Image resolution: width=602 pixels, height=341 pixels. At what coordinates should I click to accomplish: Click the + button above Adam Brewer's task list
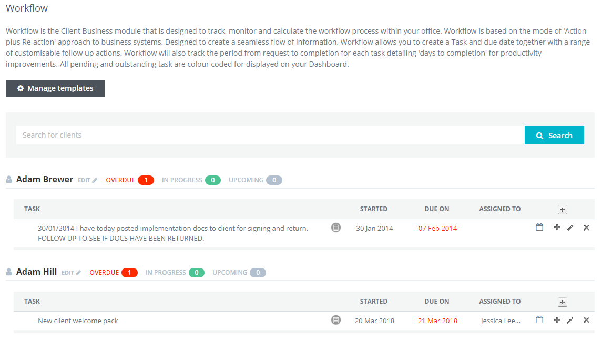562,209
